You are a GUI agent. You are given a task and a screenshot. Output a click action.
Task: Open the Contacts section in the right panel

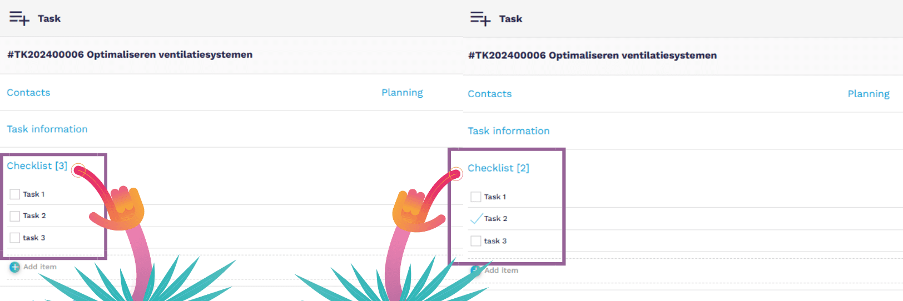489,94
